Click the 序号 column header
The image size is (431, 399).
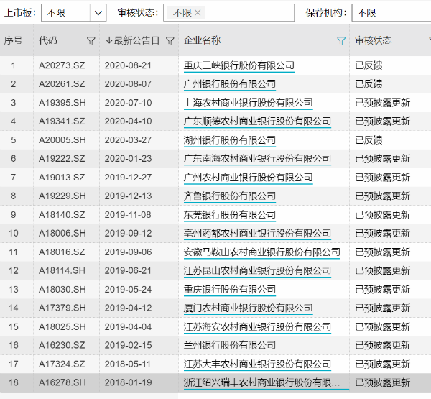click(x=13, y=40)
